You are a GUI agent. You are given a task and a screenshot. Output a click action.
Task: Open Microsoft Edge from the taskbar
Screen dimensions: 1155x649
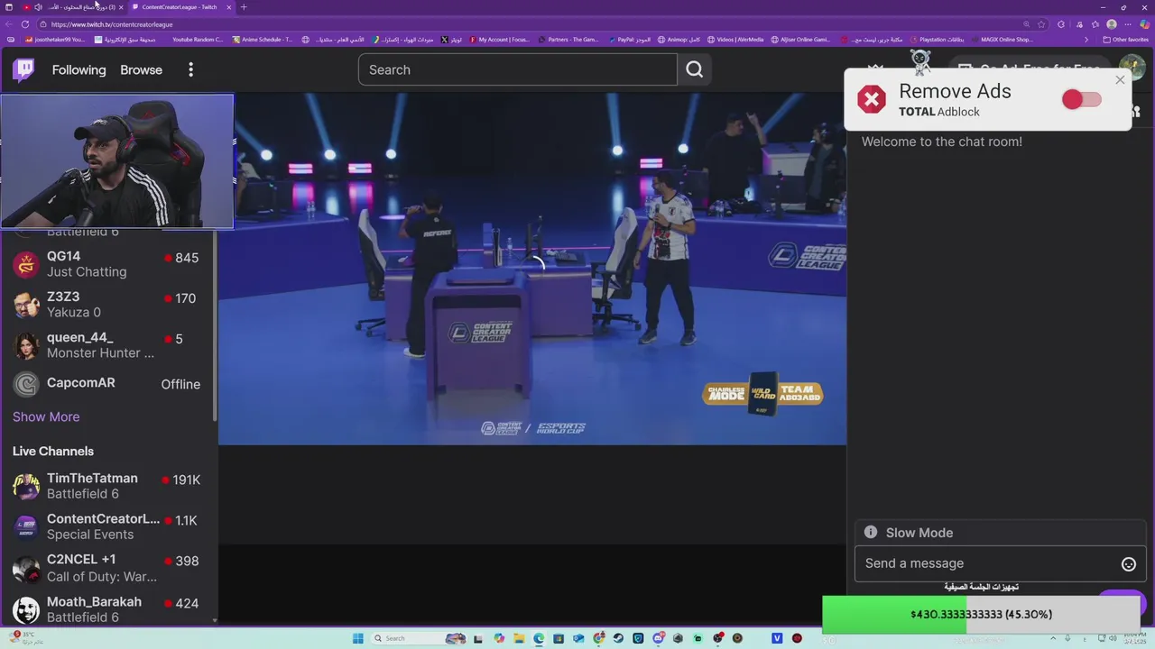click(539, 638)
